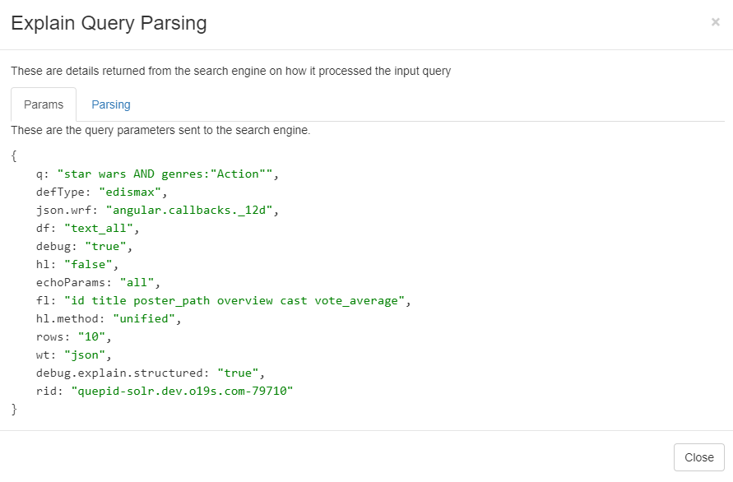The height and width of the screenshot is (482, 733).
Task: Click the echoParams "all" value
Action: coord(137,283)
